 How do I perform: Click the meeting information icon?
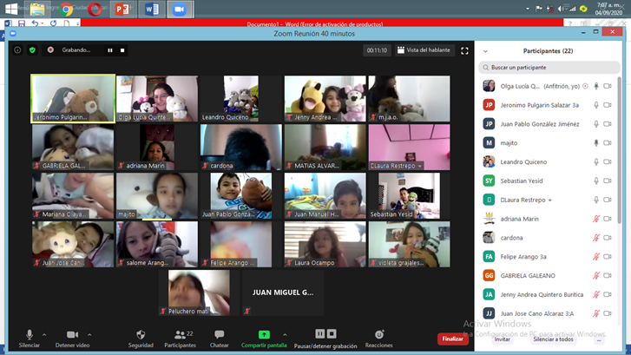(x=17, y=50)
